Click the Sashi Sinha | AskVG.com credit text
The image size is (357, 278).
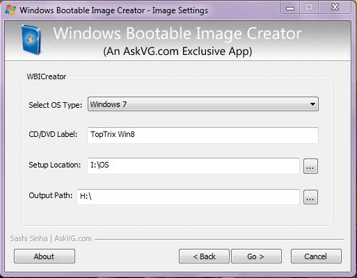pos(51,238)
